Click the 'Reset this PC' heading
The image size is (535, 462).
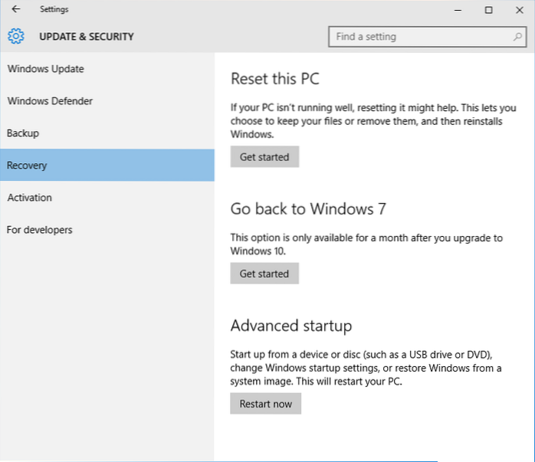tap(274, 79)
